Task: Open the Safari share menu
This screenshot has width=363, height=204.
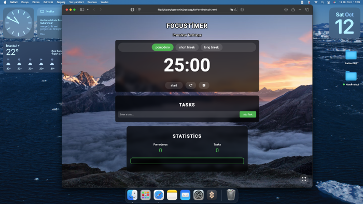Action: [293, 10]
